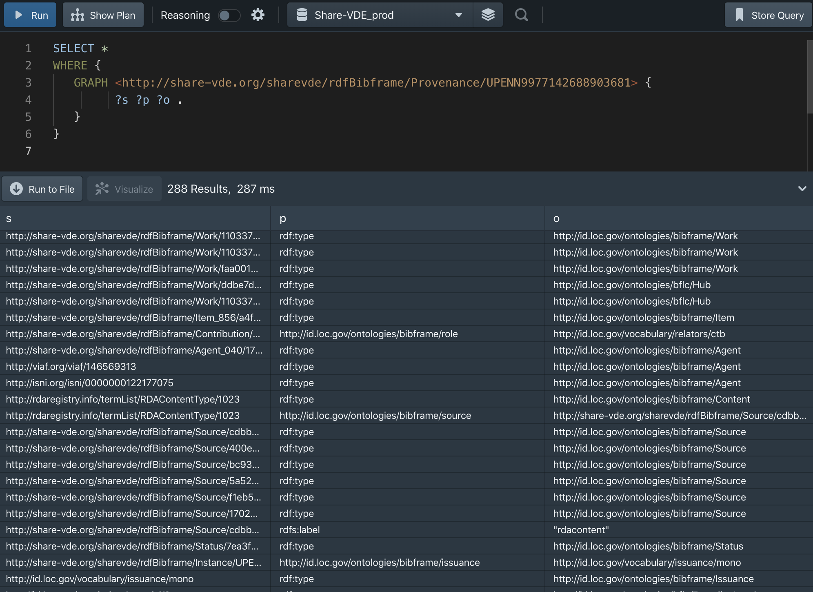
Task: Click the Visualize graph icon
Action: point(102,189)
